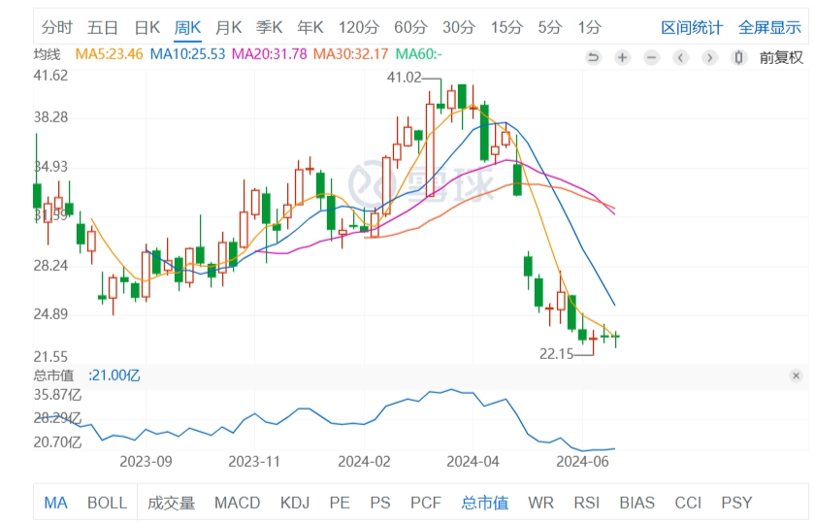
Task: Click the candlestick chart style icon
Action: pyautogui.click(x=739, y=57)
